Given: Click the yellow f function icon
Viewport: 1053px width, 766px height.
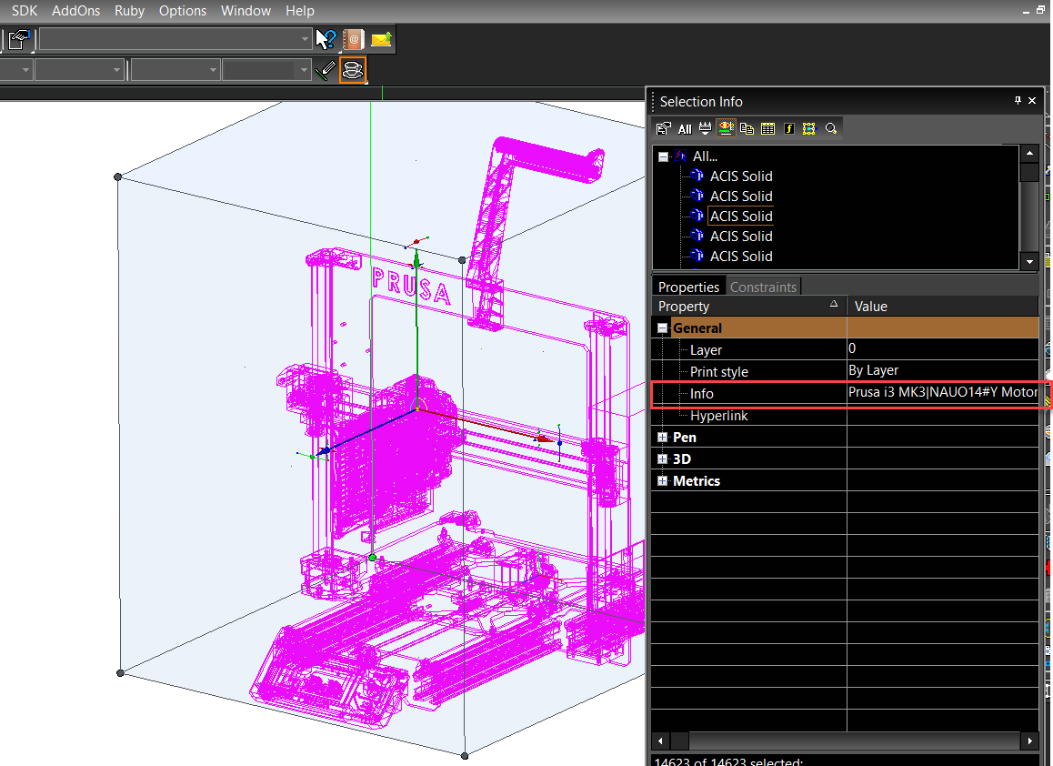Looking at the screenshot, I should [x=789, y=128].
